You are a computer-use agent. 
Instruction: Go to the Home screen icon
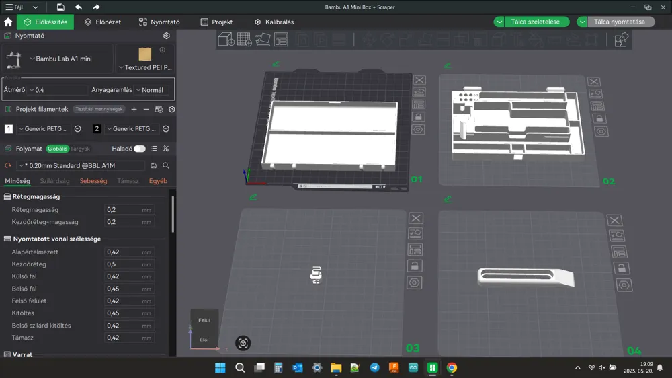coord(7,22)
